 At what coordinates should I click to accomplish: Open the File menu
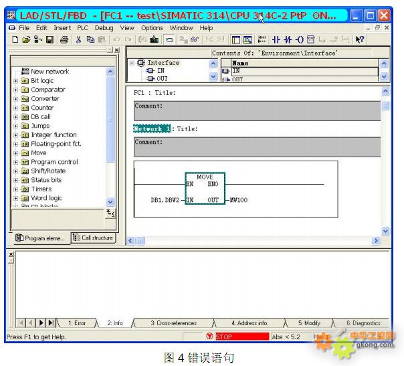pos(24,28)
